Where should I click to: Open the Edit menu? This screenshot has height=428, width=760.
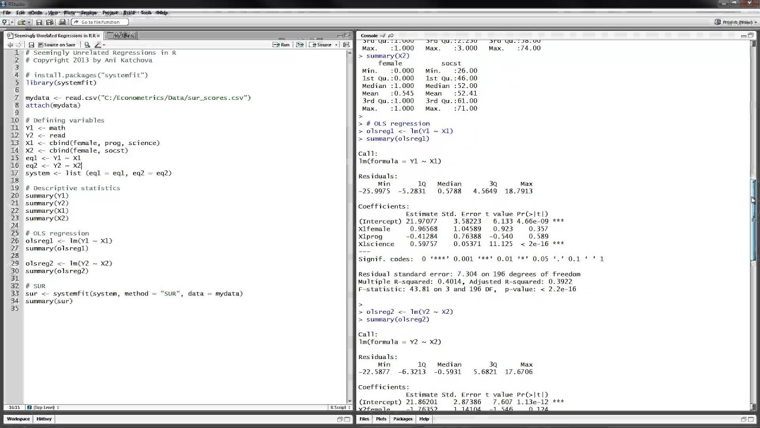coord(21,12)
